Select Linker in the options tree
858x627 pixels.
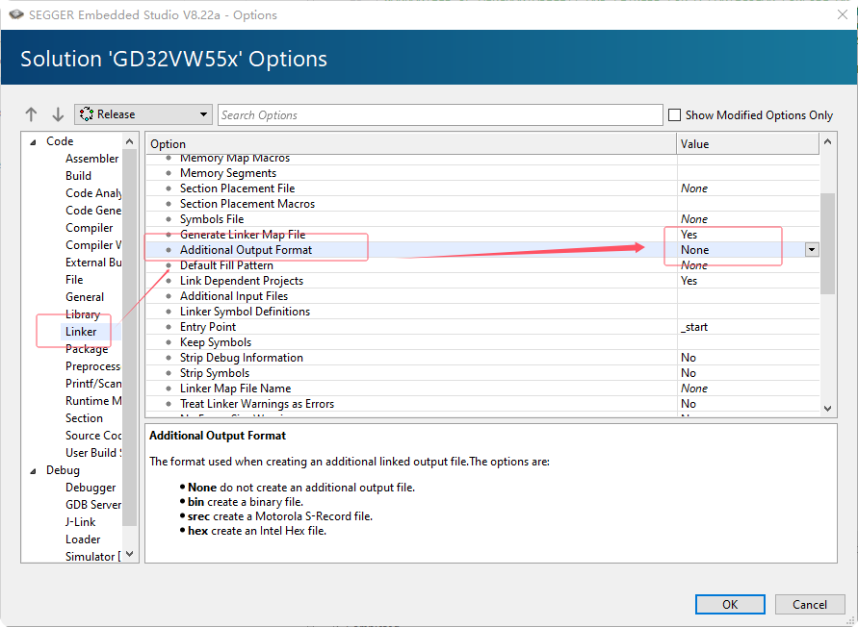(x=81, y=332)
